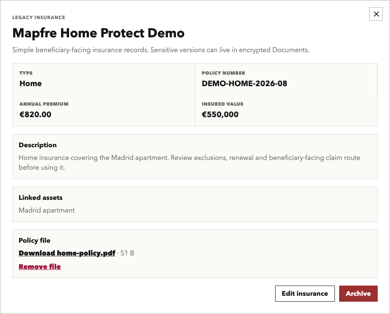Click the Mapfre Home Protect Demo title
The image size is (390, 314).
pos(98,33)
